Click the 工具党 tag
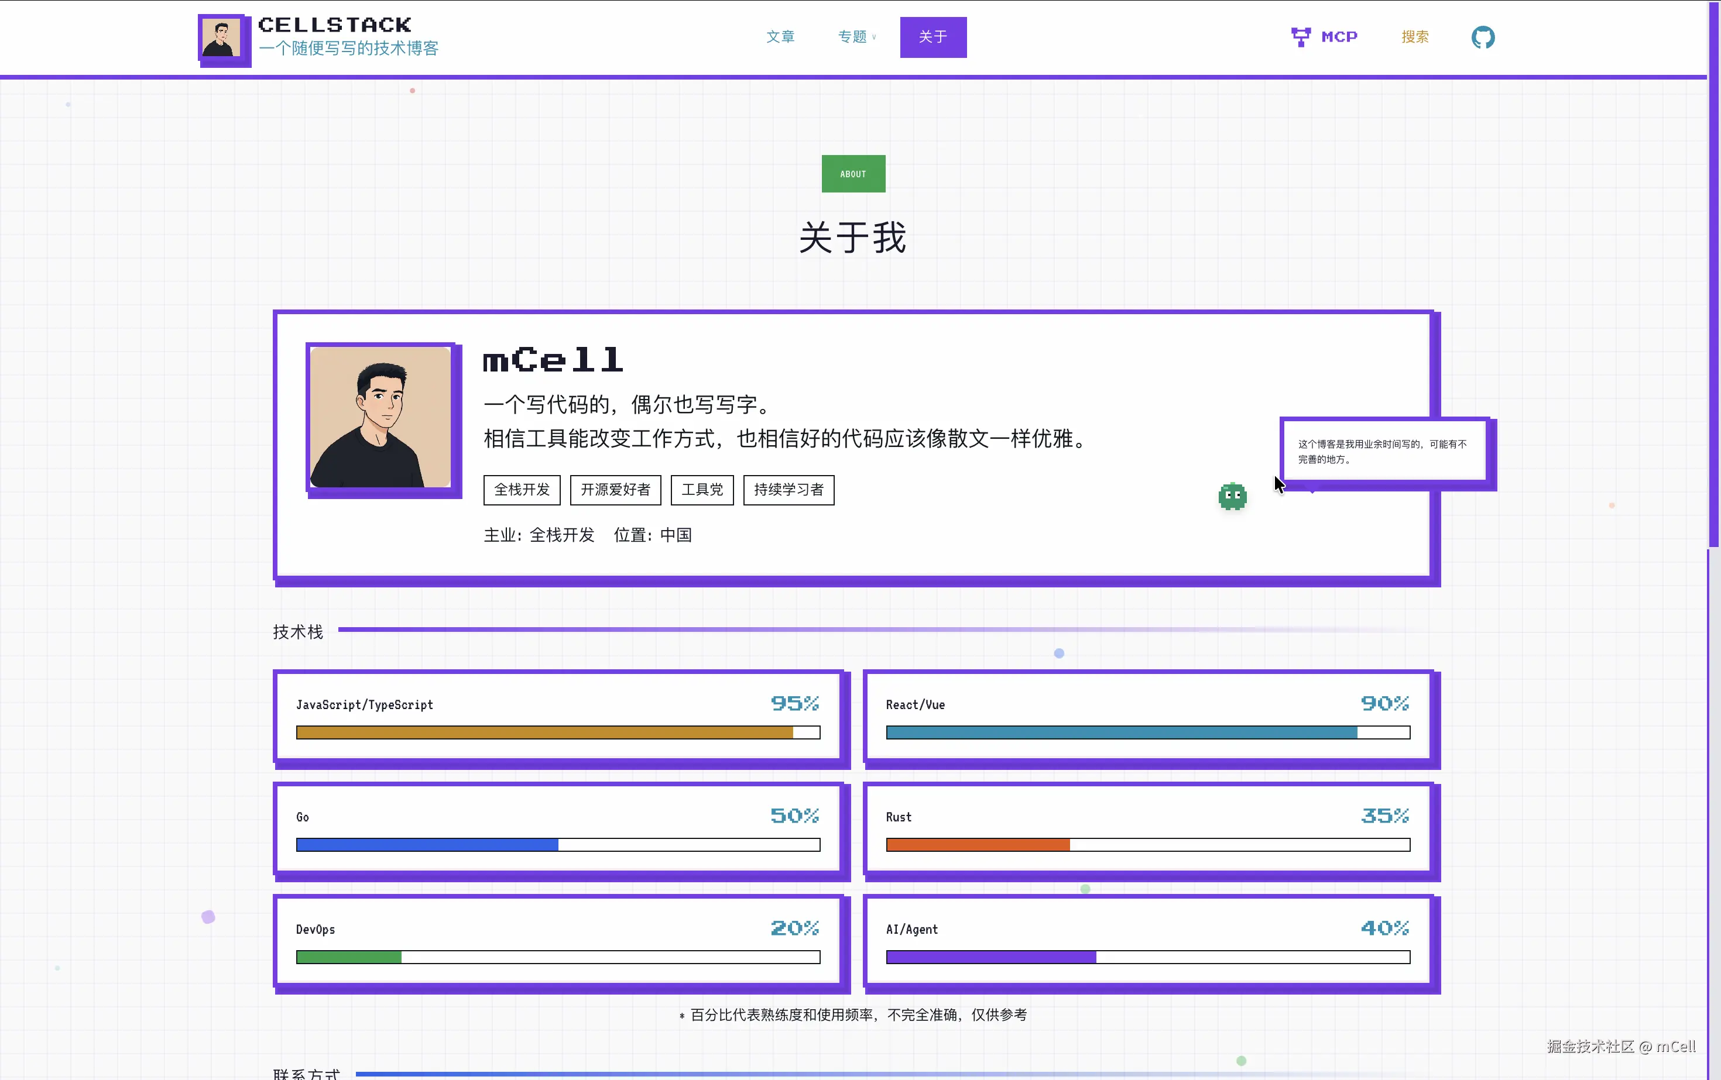Image resolution: width=1721 pixels, height=1080 pixels. 702,490
